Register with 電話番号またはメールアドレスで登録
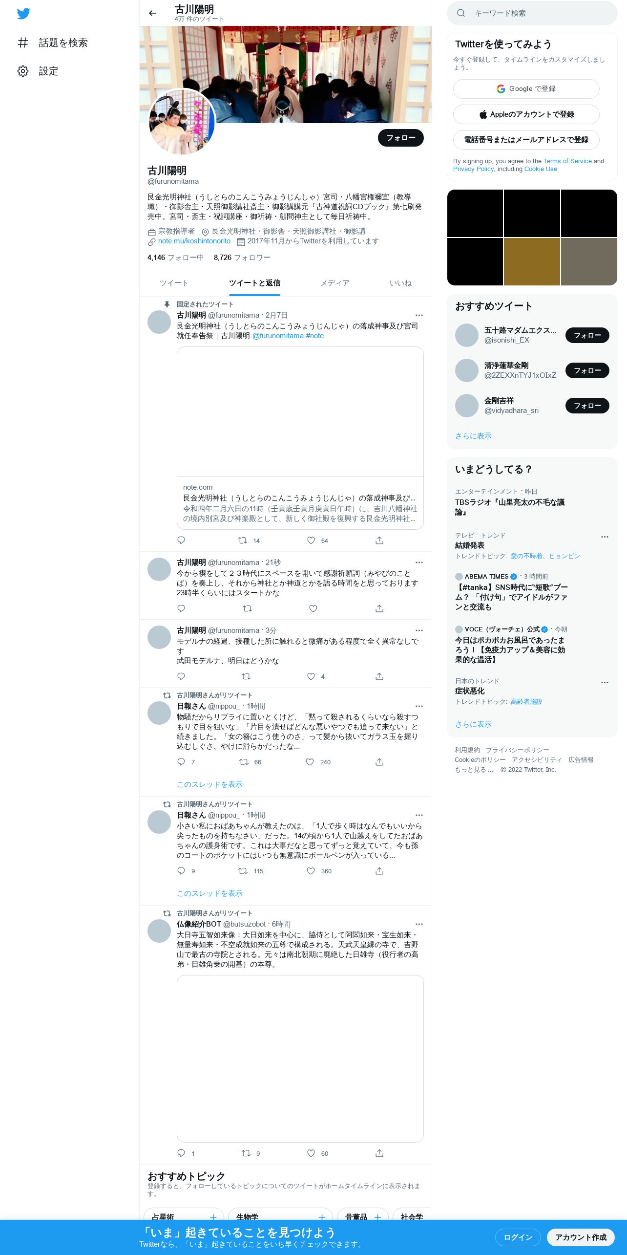The height and width of the screenshot is (1255, 627). 526,140
